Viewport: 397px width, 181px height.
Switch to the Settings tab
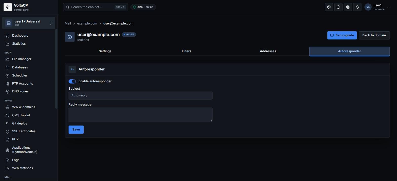click(x=105, y=51)
